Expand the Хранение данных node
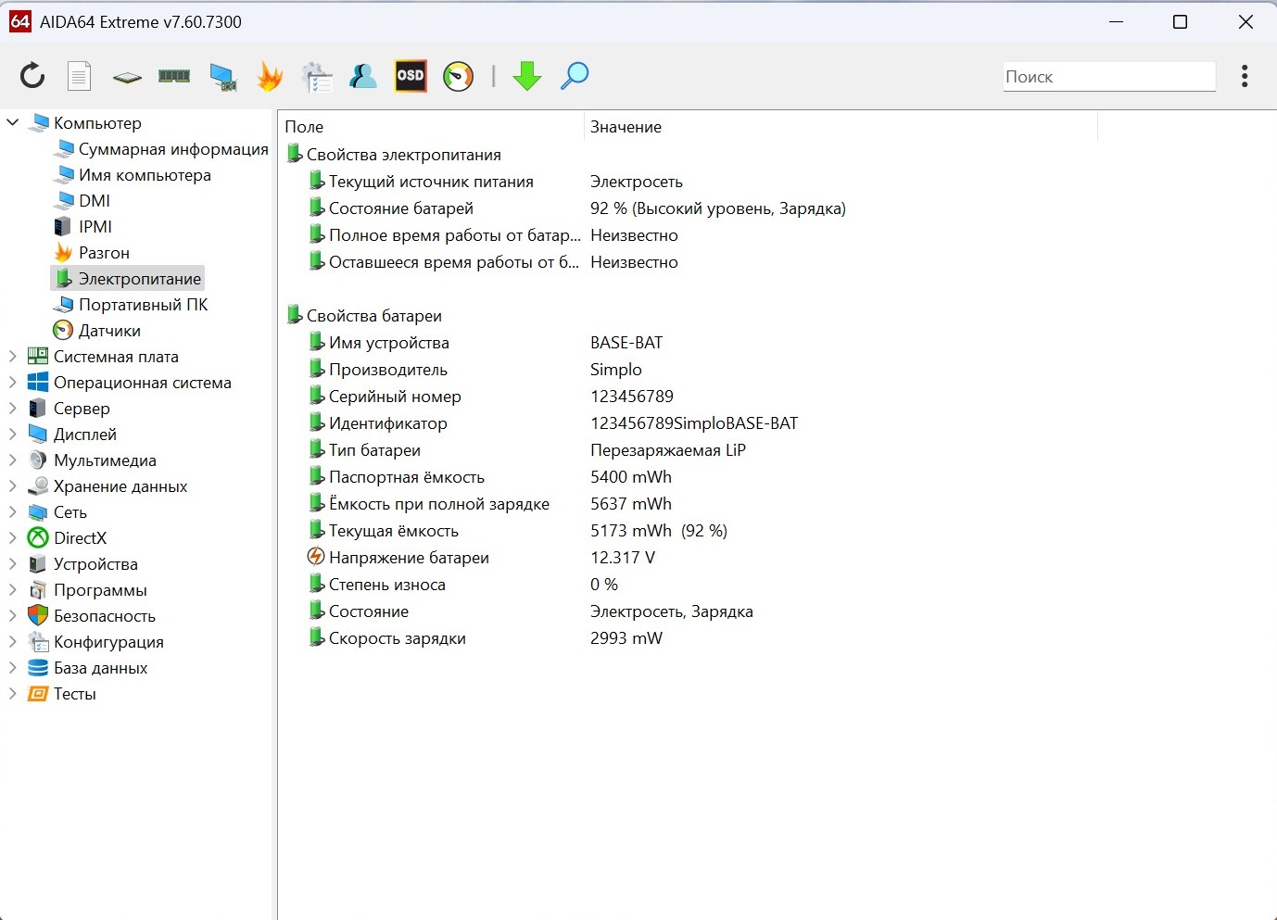Viewport: 1277px width, 920px height. click(13, 486)
